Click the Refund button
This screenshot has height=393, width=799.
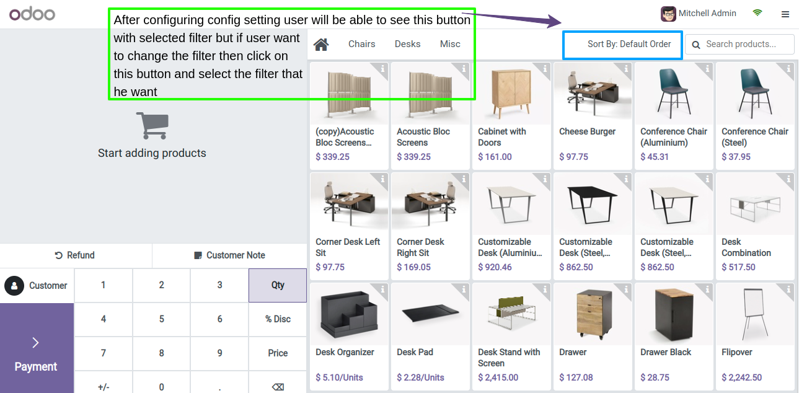tap(76, 255)
